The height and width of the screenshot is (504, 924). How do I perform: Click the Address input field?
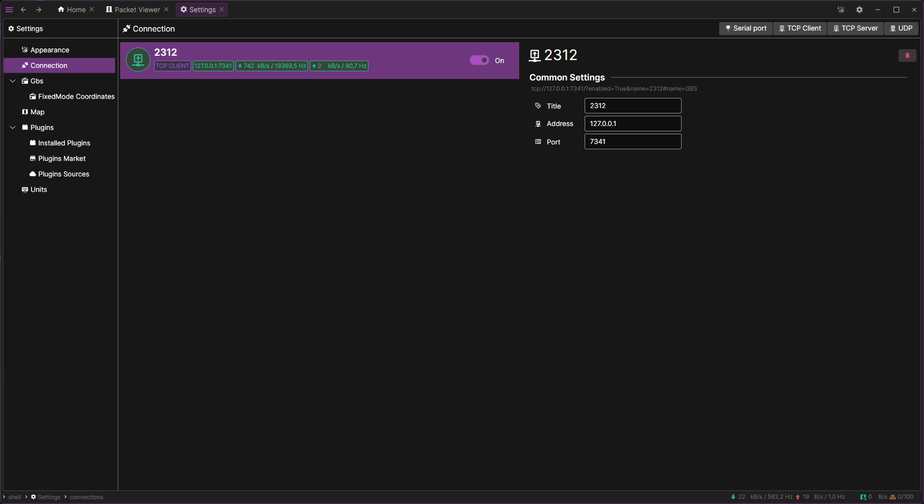point(633,124)
